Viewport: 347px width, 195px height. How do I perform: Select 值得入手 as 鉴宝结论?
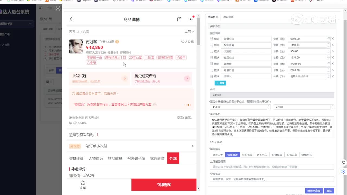click(x=217, y=155)
